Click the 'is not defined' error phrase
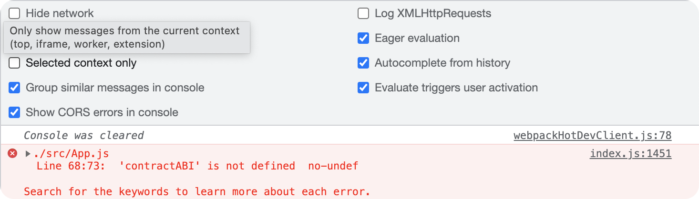The height and width of the screenshot is (199, 699). [251, 166]
